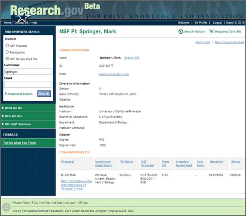The height and width of the screenshot is (216, 246).
Task: Go to Home in top navigation
Action: (8, 23)
